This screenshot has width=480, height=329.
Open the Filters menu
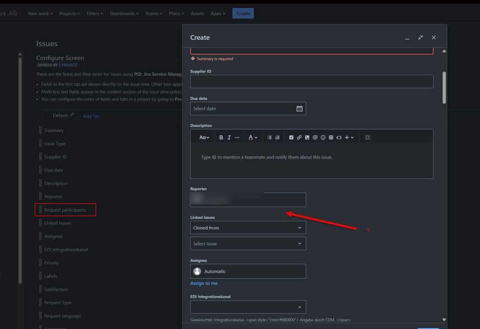pos(95,13)
